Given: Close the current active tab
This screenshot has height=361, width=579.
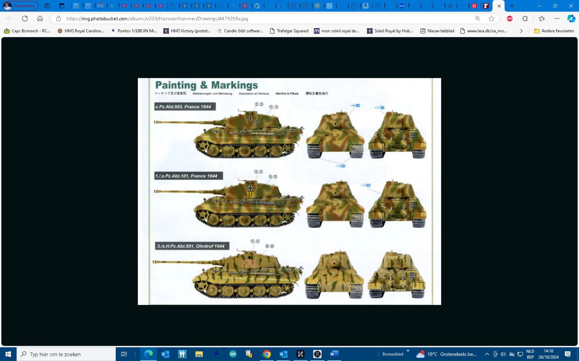Looking at the screenshot, I should (499, 6).
